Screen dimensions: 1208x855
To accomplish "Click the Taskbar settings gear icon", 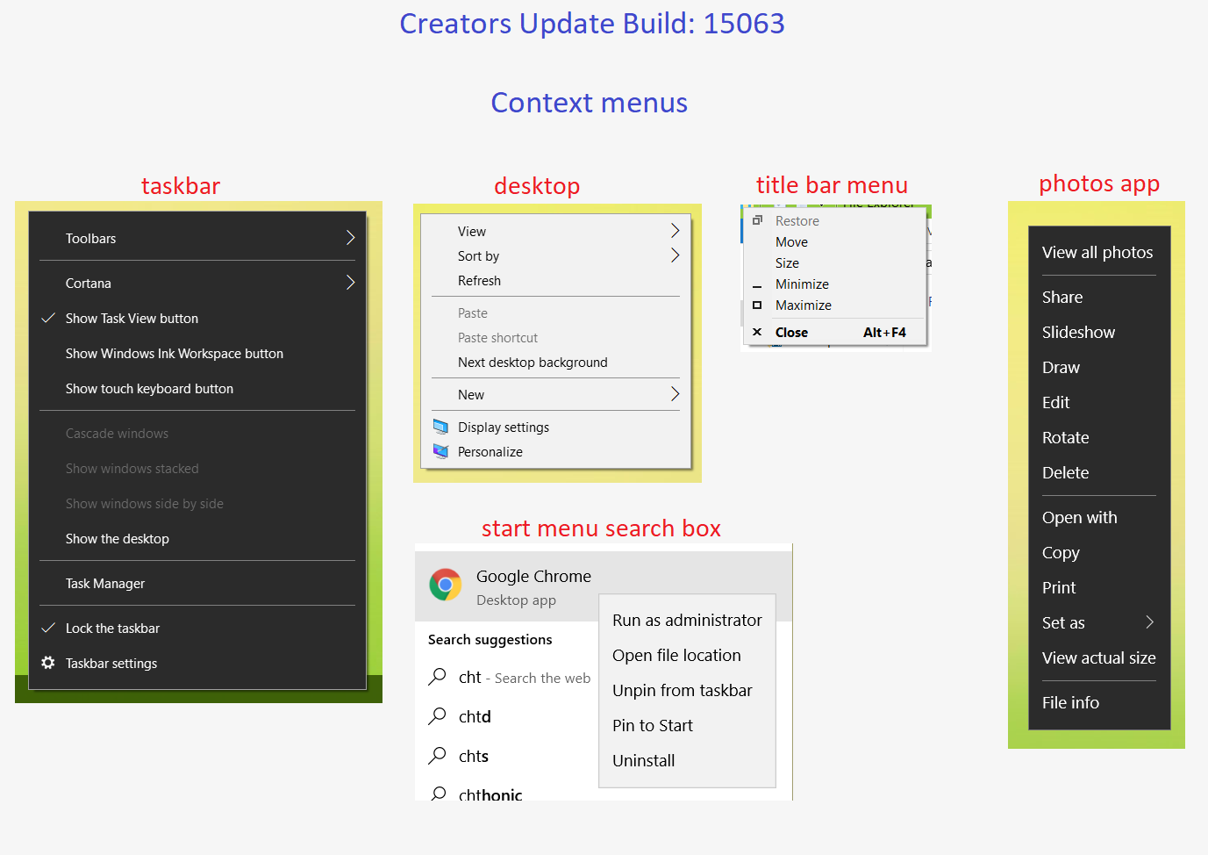I will pyautogui.click(x=48, y=663).
